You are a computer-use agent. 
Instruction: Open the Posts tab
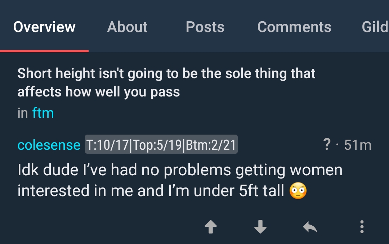click(205, 27)
